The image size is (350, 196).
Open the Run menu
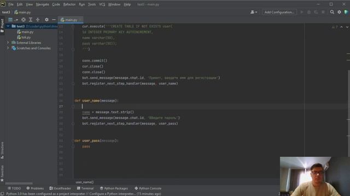coord(81,4)
